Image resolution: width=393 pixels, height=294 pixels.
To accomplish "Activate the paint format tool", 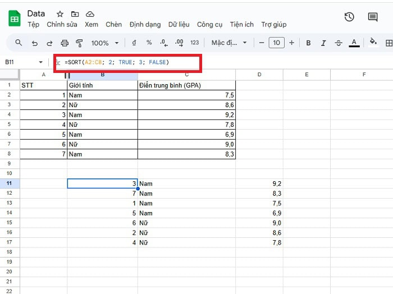I will pos(79,43).
